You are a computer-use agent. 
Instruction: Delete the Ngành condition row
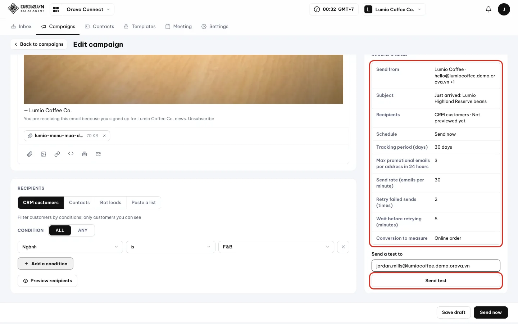tap(343, 247)
